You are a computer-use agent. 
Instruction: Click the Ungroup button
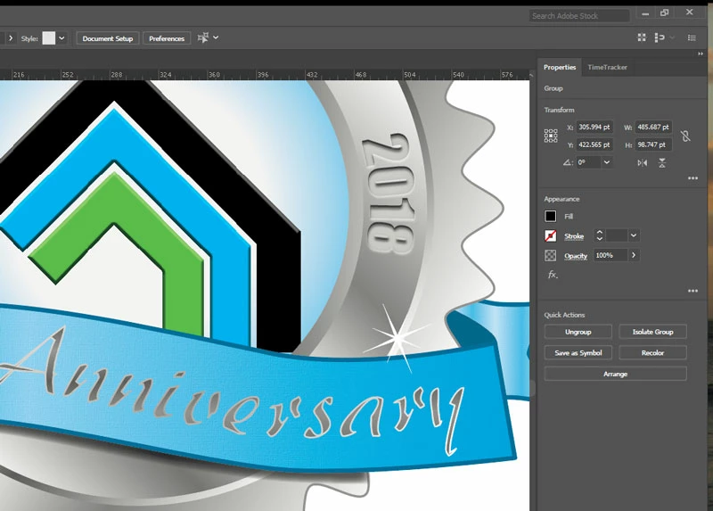(578, 332)
